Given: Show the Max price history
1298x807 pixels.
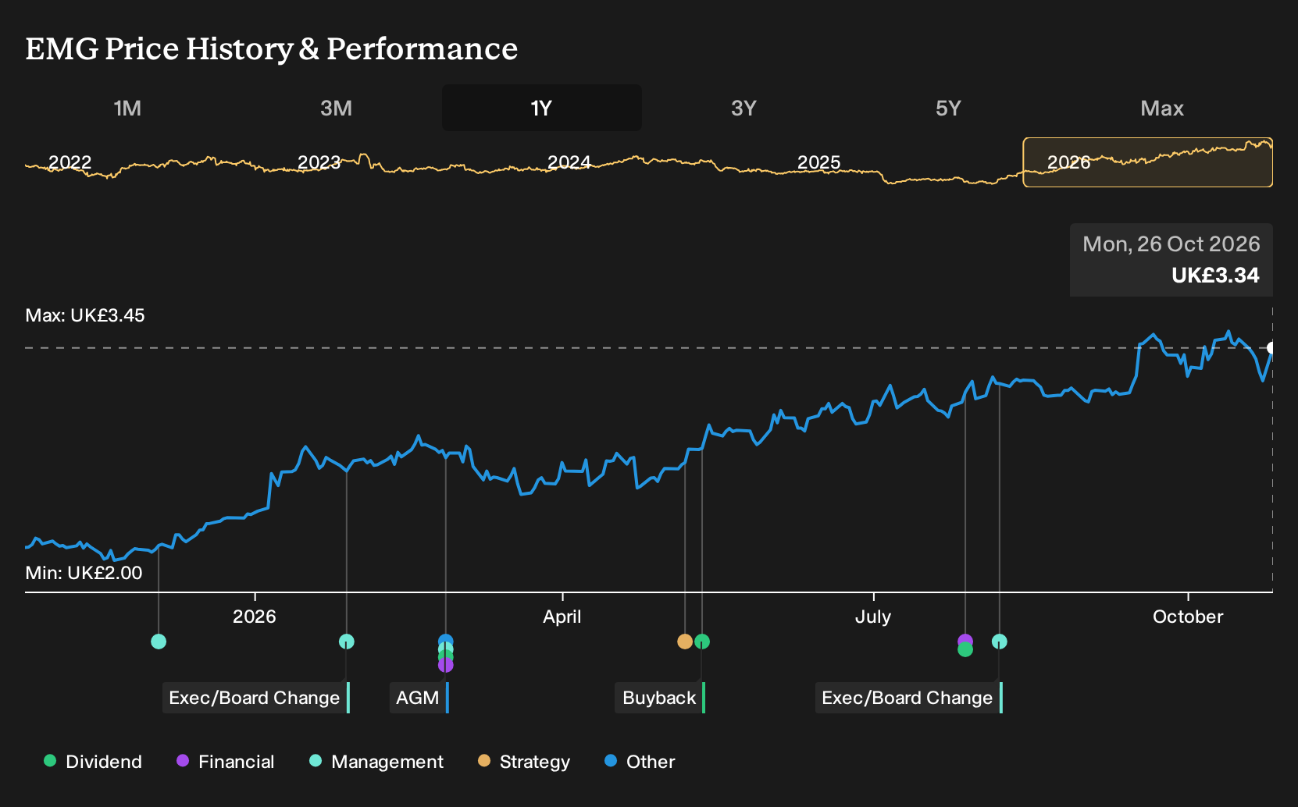Looking at the screenshot, I should (1162, 108).
